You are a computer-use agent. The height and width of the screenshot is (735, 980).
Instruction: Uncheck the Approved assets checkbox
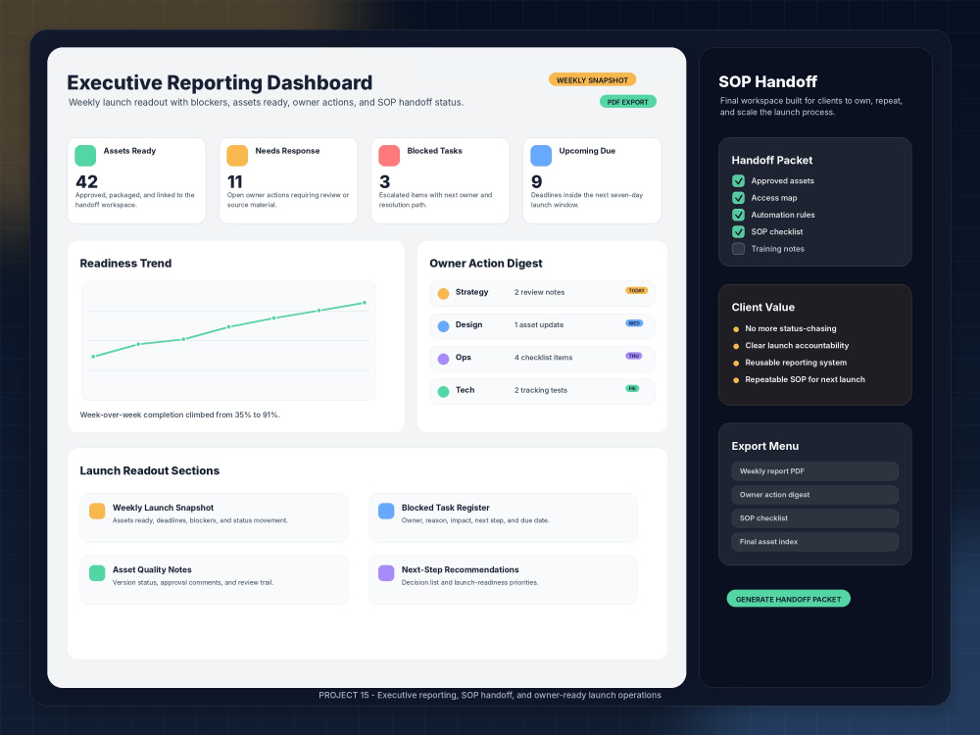click(x=738, y=180)
